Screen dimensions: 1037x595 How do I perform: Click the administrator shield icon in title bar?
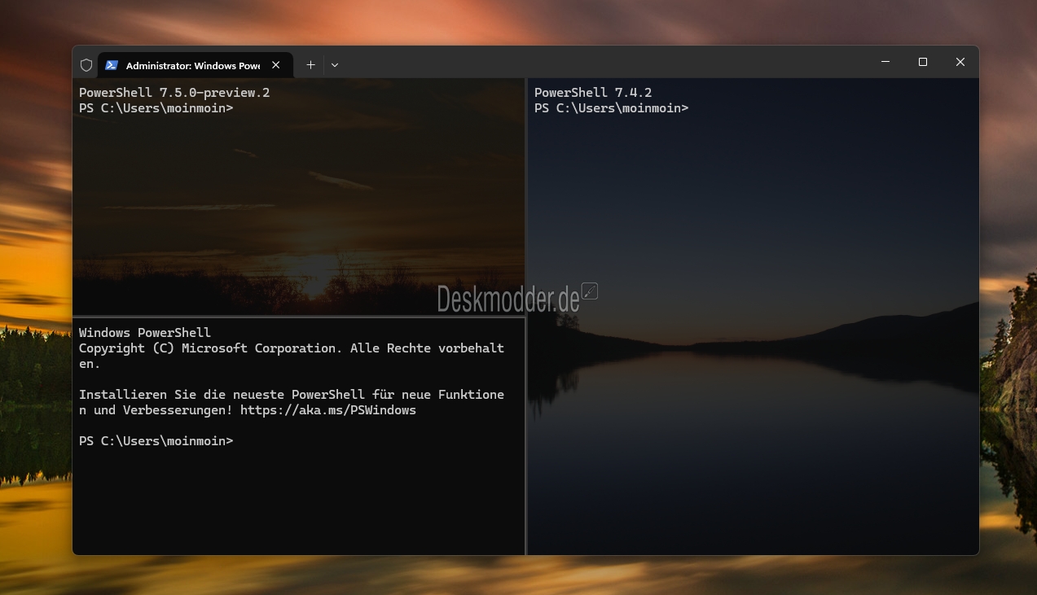tap(86, 65)
